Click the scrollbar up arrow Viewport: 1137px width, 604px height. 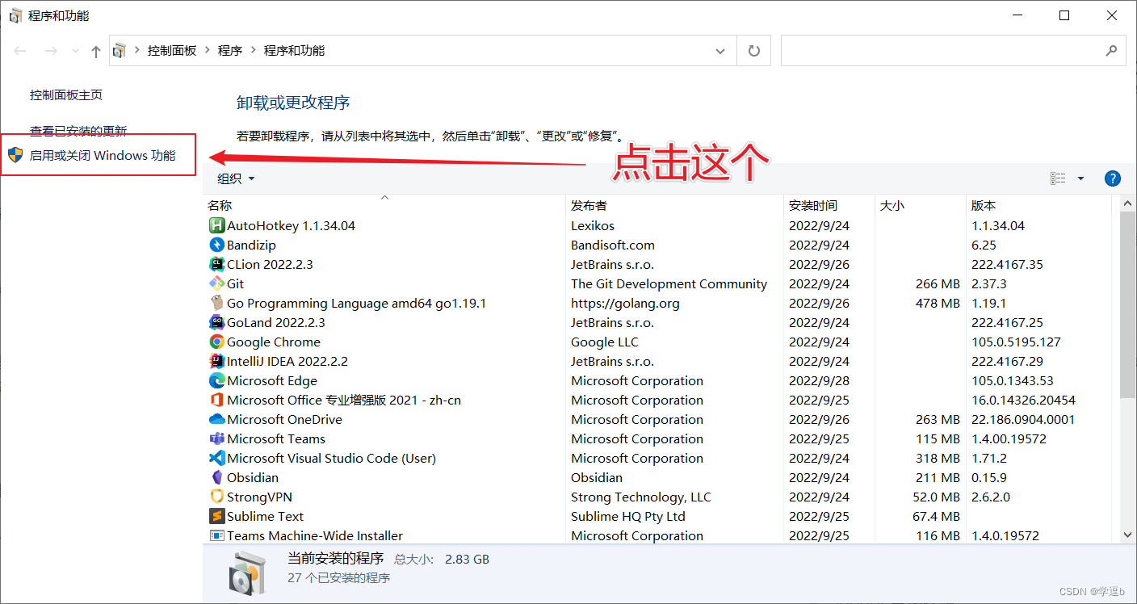click(x=1127, y=203)
